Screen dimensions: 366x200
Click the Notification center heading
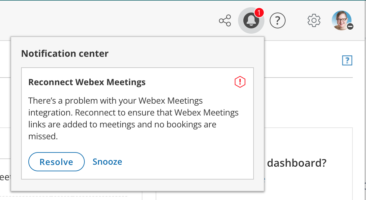click(x=65, y=53)
